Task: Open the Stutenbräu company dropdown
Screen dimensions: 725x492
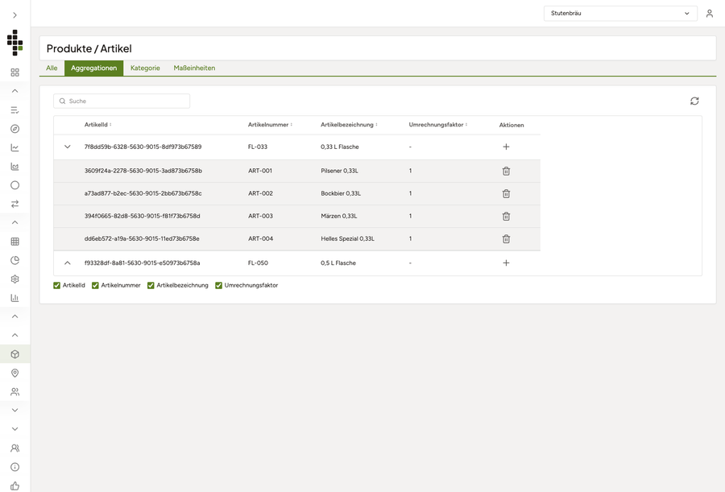Action: 620,14
